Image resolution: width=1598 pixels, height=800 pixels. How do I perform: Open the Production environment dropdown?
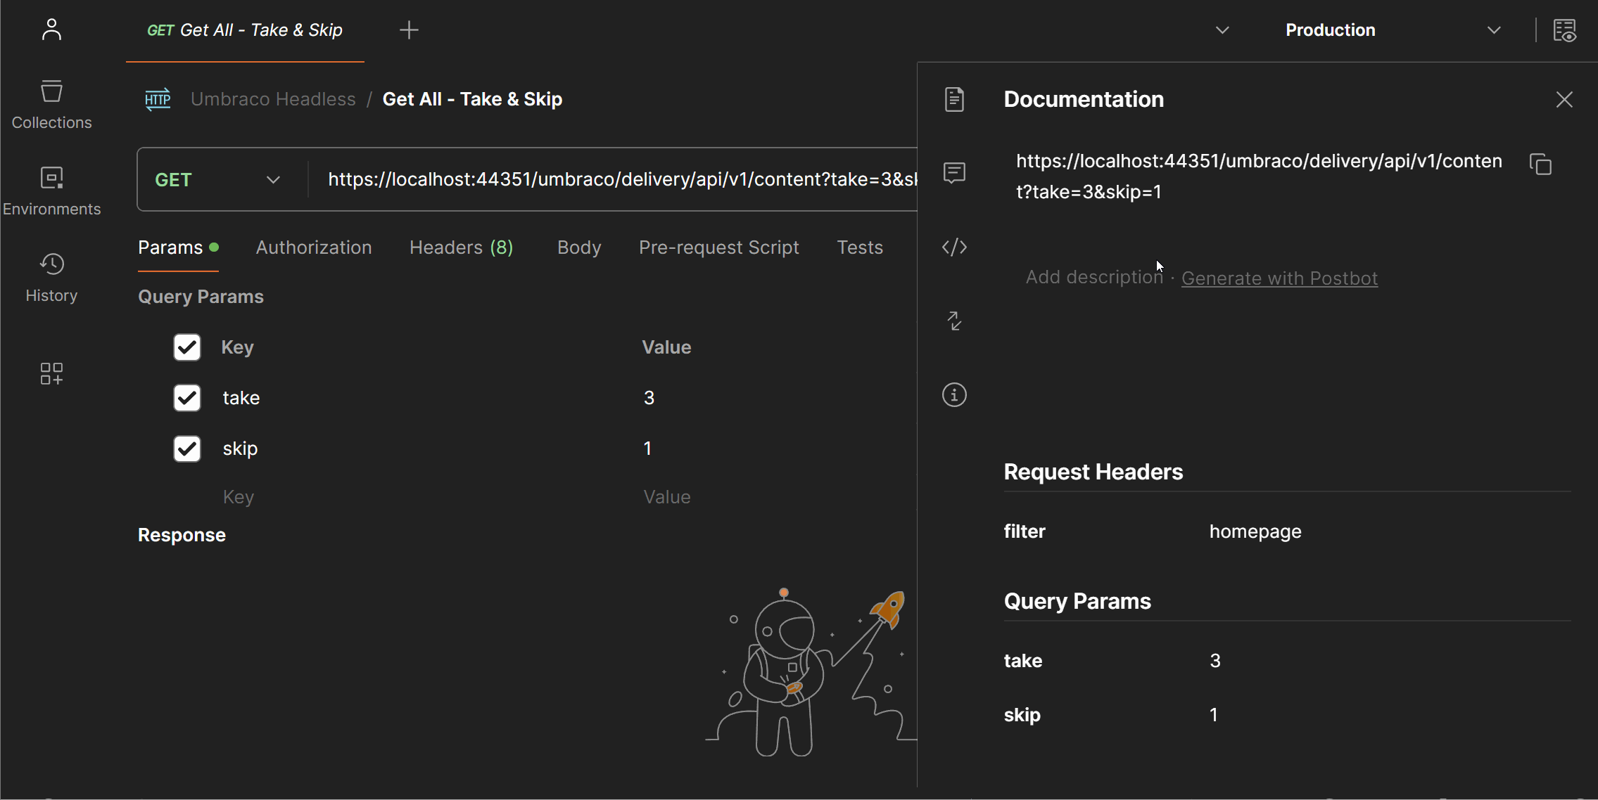coord(1393,30)
